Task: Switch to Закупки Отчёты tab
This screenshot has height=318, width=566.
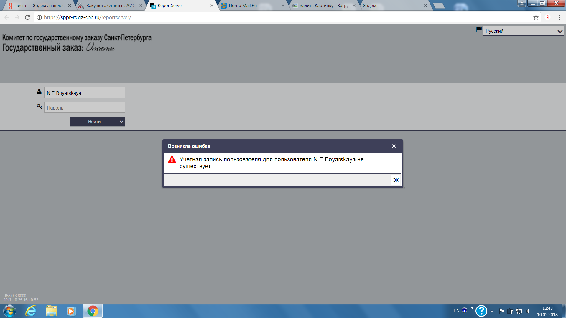Action: 109,6
